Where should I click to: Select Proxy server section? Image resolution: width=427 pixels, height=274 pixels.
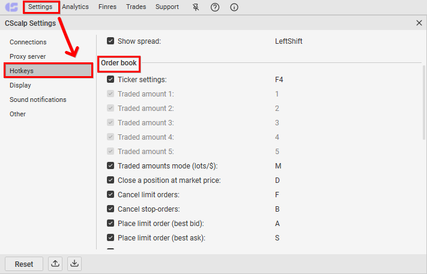pyautogui.click(x=28, y=56)
